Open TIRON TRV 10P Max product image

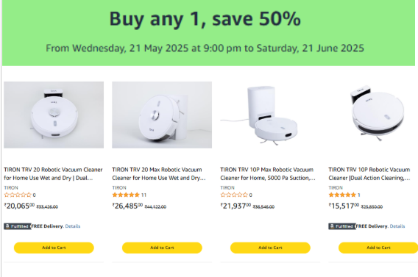point(270,115)
